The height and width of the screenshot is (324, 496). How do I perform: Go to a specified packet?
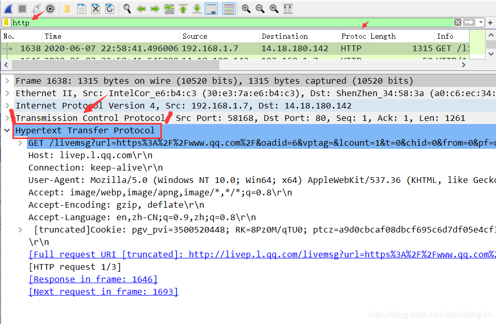(169, 9)
